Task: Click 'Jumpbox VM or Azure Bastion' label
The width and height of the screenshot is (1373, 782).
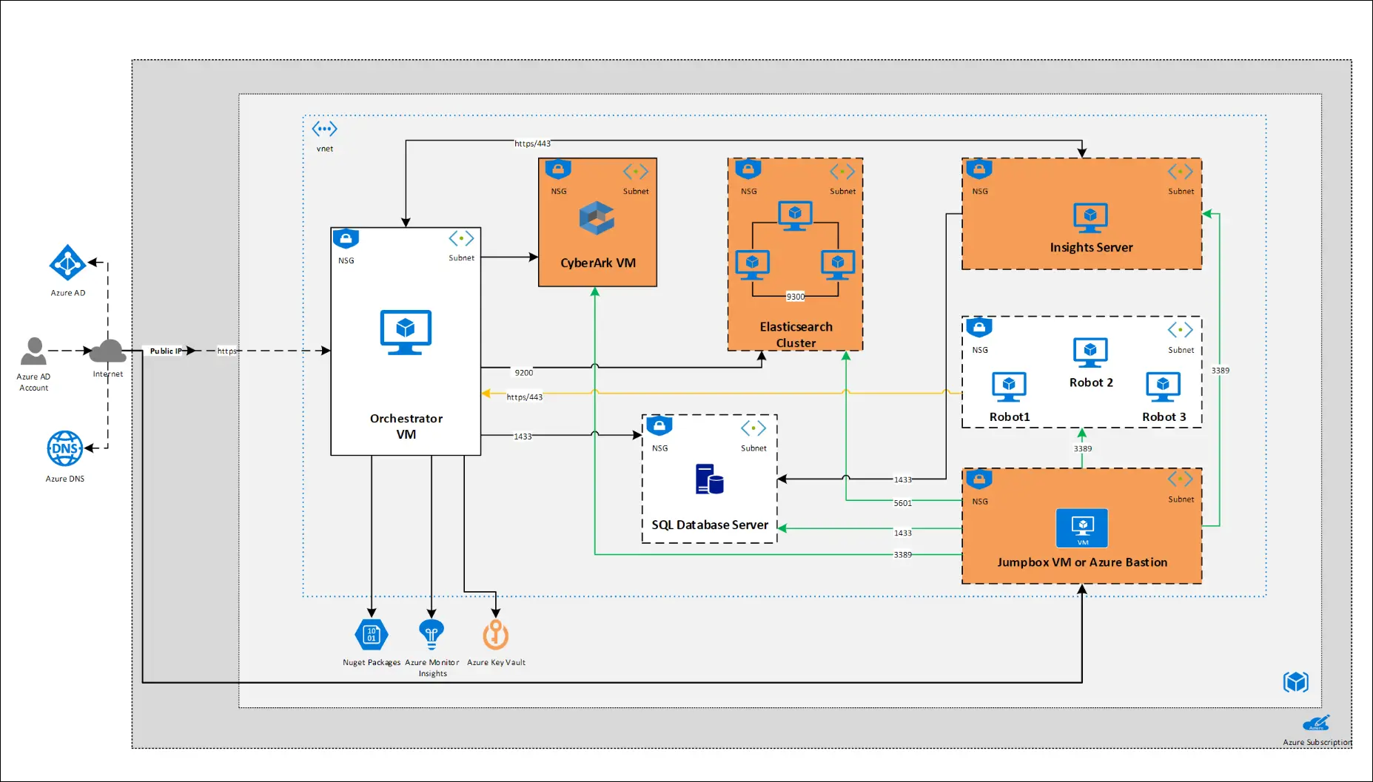Action: tap(1082, 562)
